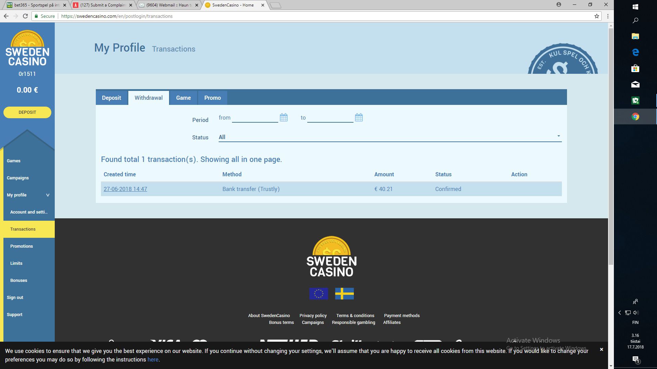
Task: Open the Privacy policy footer link
Action: 313,315
